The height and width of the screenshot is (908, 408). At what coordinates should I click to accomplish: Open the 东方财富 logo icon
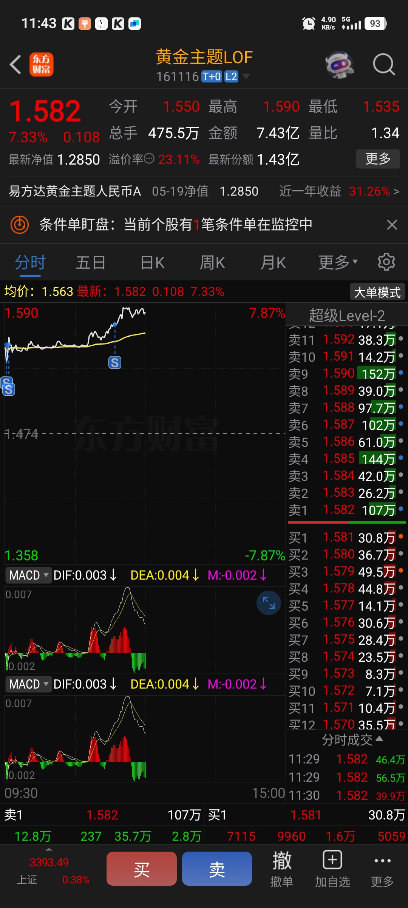point(42,64)
